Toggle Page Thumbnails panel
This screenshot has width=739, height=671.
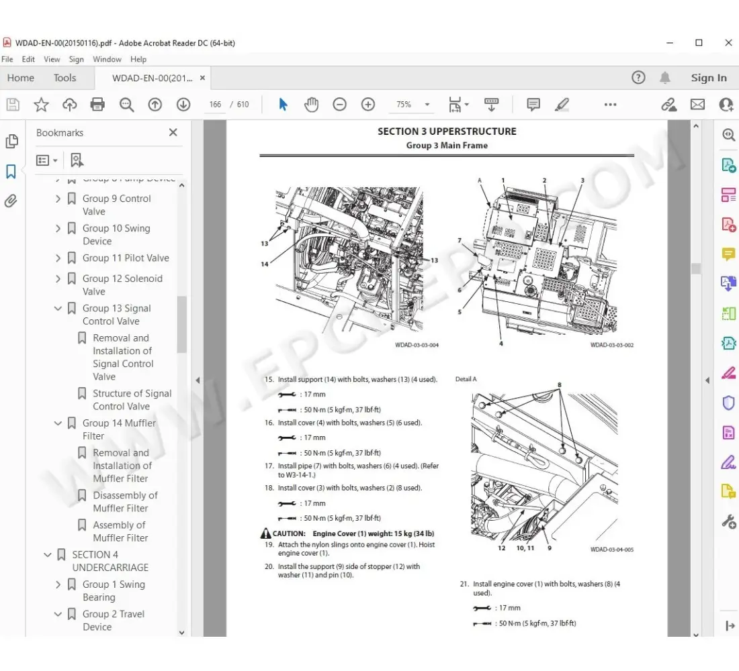pos(11,142)
